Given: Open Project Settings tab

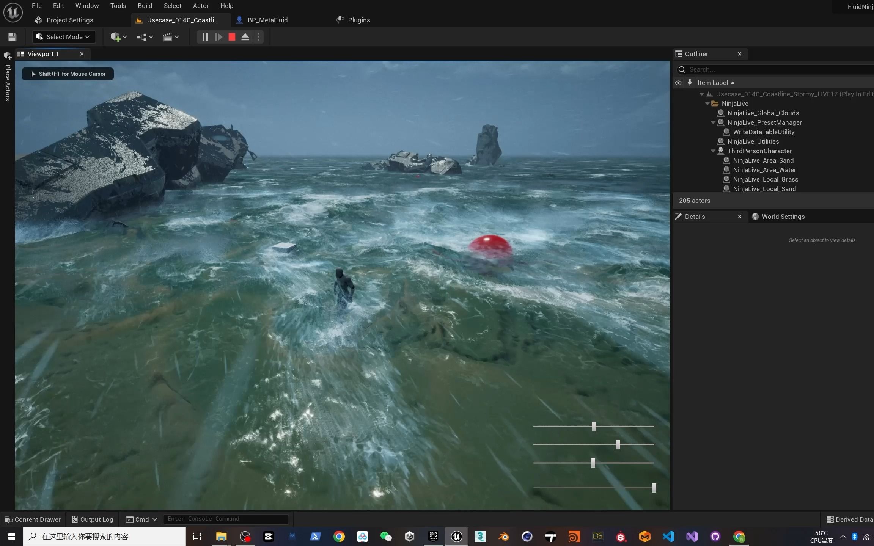Looking at the screenshot, I should coord(69,19).
